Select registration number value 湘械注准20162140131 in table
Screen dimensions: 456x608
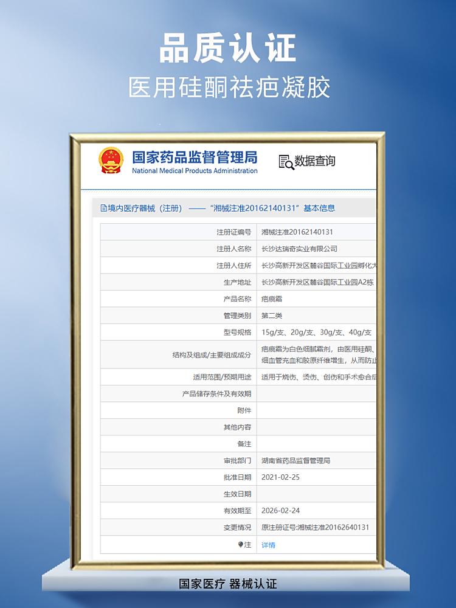click(x=297, y=232)
